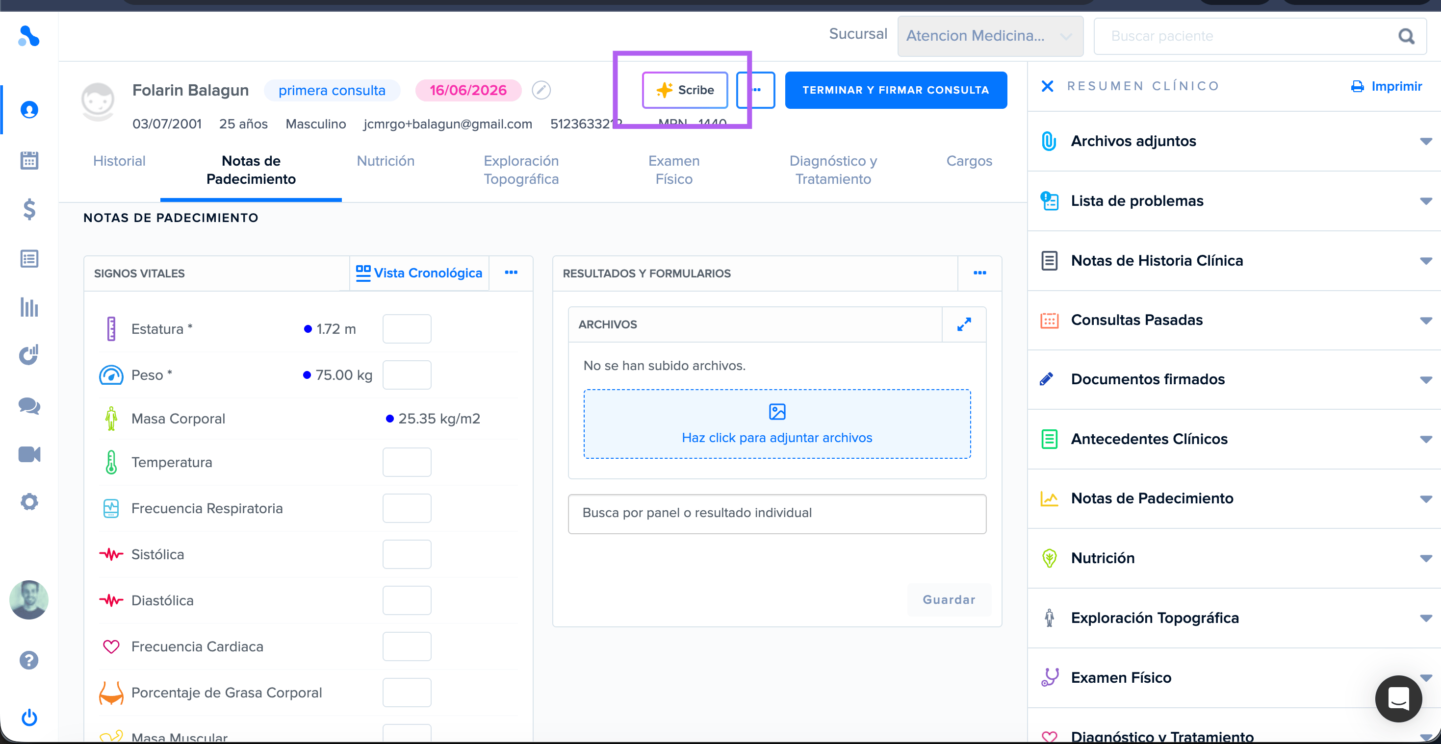Screen dimensions: 1441x744
Task: Click the 16/06/2026 date badge
Action: click(x=467, y=91)
